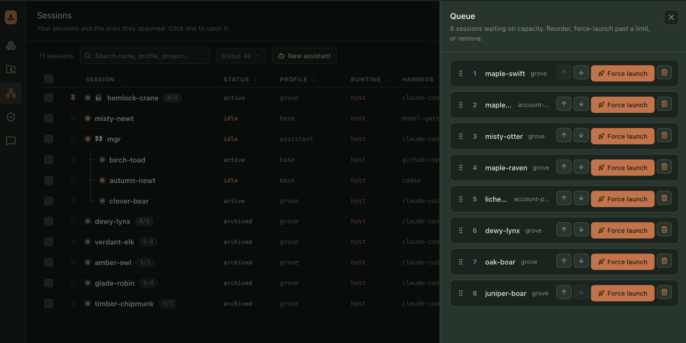
Task: Force launch queue item 5
Action: (x=622, y=199)
